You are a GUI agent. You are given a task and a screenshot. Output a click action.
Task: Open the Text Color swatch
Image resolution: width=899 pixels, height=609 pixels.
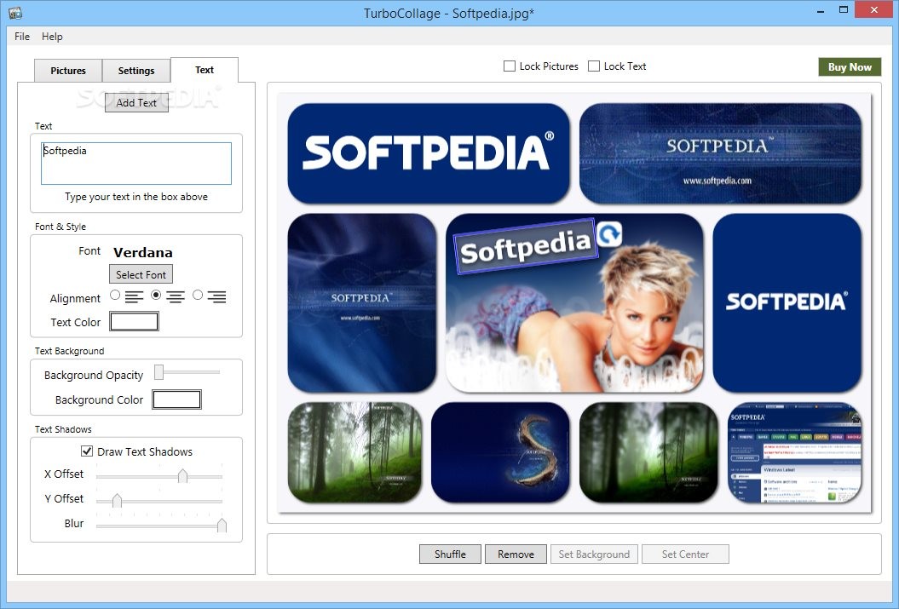coord(134,321)
